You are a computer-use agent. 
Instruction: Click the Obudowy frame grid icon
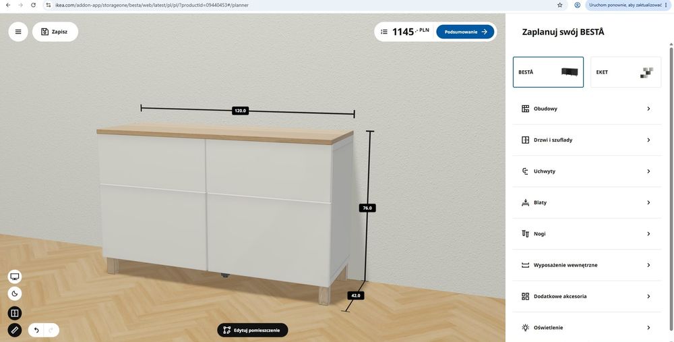(x=525, y=109)
